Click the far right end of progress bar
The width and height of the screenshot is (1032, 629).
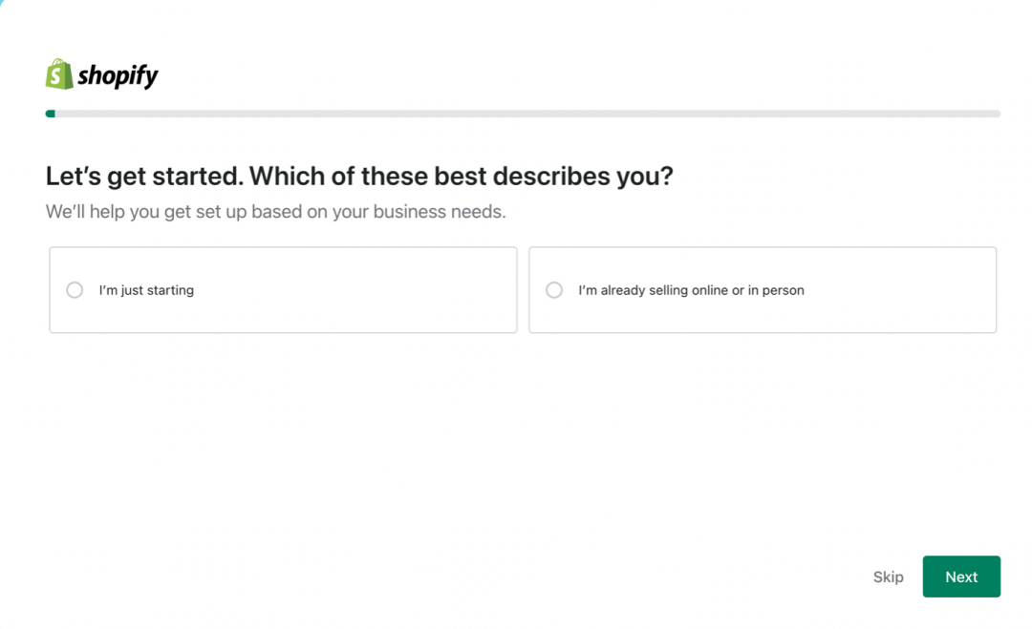coord(995,114)
